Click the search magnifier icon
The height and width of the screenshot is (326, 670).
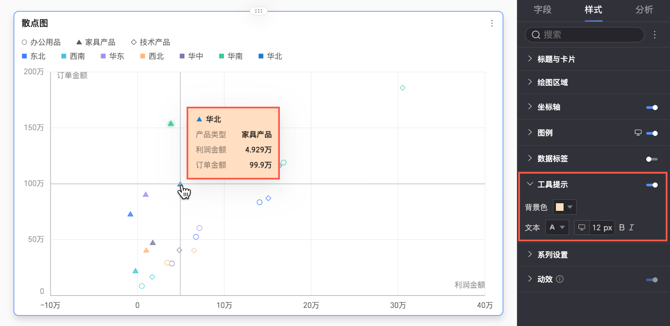tap(536, 35)
